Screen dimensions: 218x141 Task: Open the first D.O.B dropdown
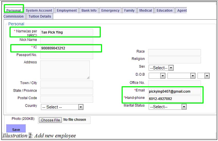tap(157, 76)
